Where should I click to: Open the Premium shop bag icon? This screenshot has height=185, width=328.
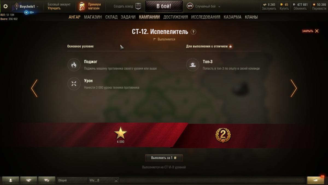coord(81,6)
